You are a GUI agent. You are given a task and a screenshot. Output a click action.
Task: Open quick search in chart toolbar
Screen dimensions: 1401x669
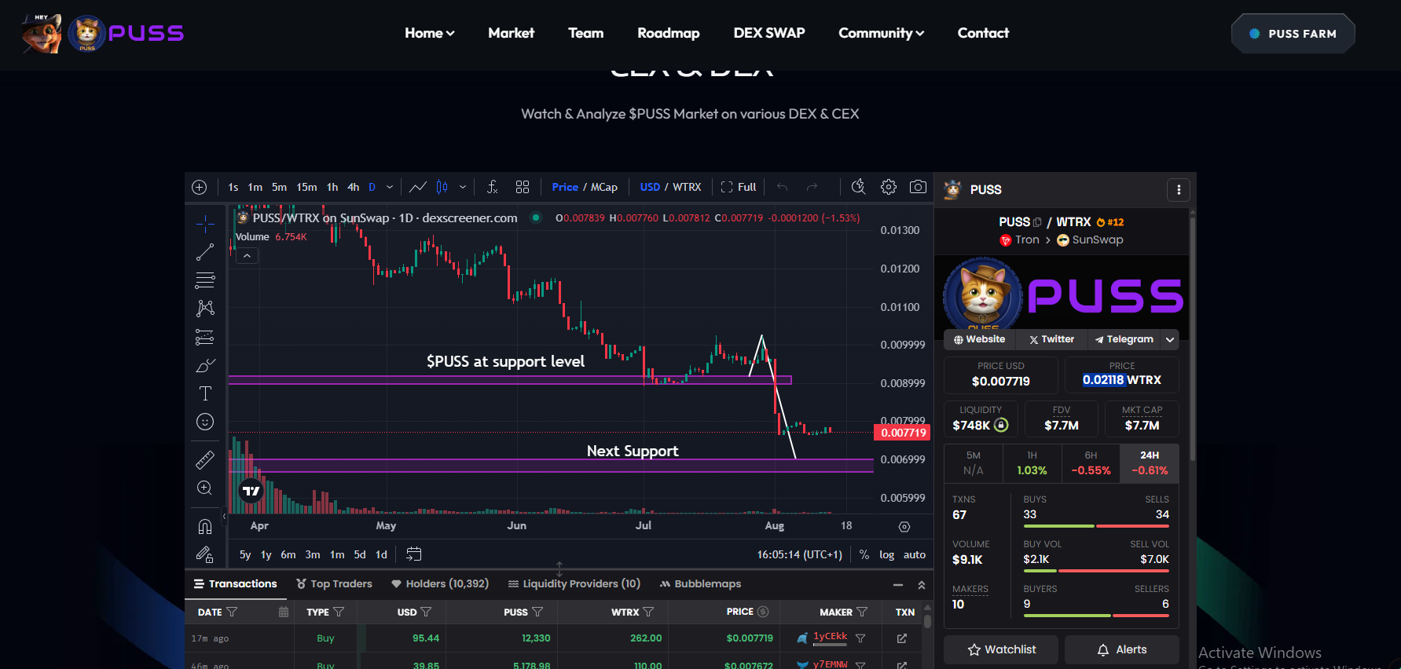[859, 187]
